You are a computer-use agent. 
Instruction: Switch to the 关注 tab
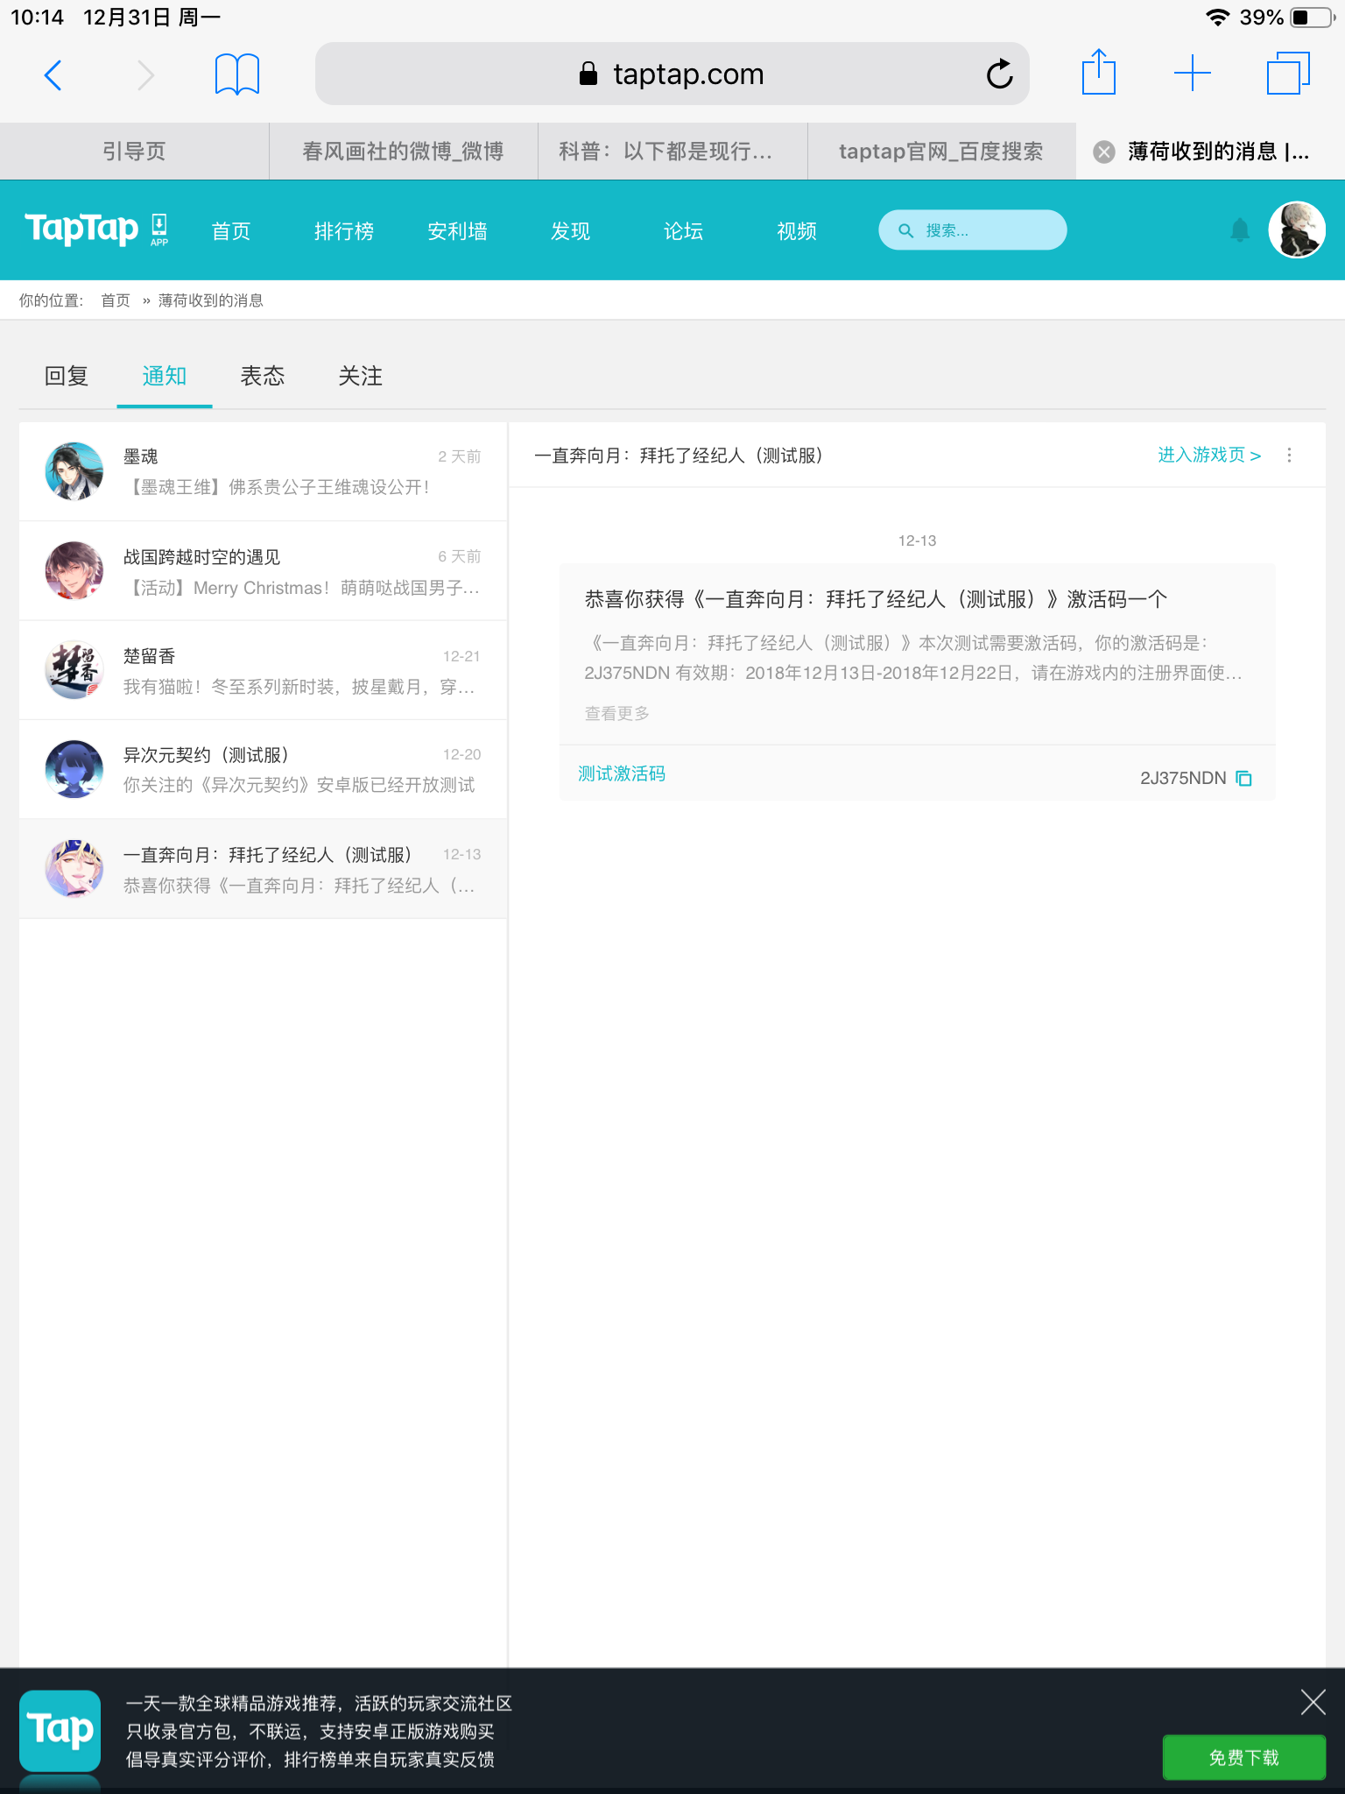click(361, 376)
